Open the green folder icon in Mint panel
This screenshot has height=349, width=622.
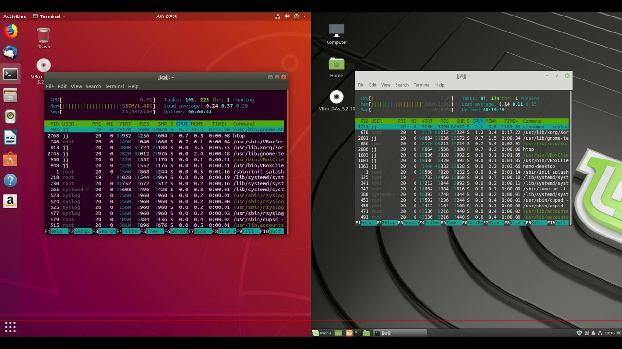pos(366,333)
